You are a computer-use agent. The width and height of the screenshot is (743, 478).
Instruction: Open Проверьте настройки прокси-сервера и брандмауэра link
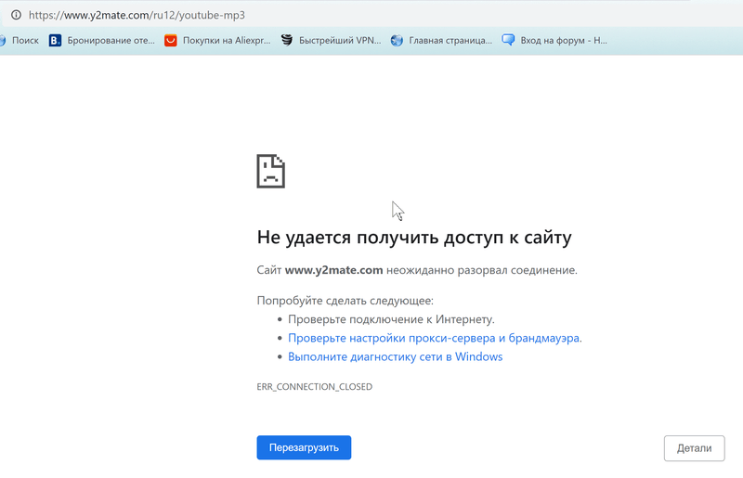pos(435,338)
